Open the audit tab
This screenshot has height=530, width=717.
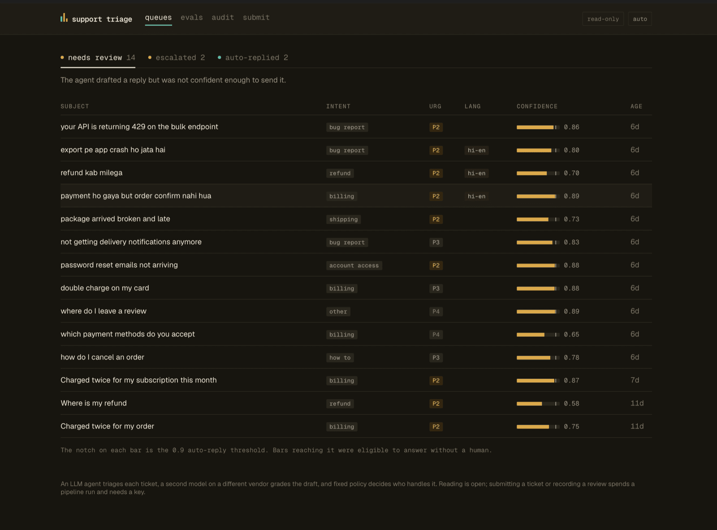tap(223, 17)
